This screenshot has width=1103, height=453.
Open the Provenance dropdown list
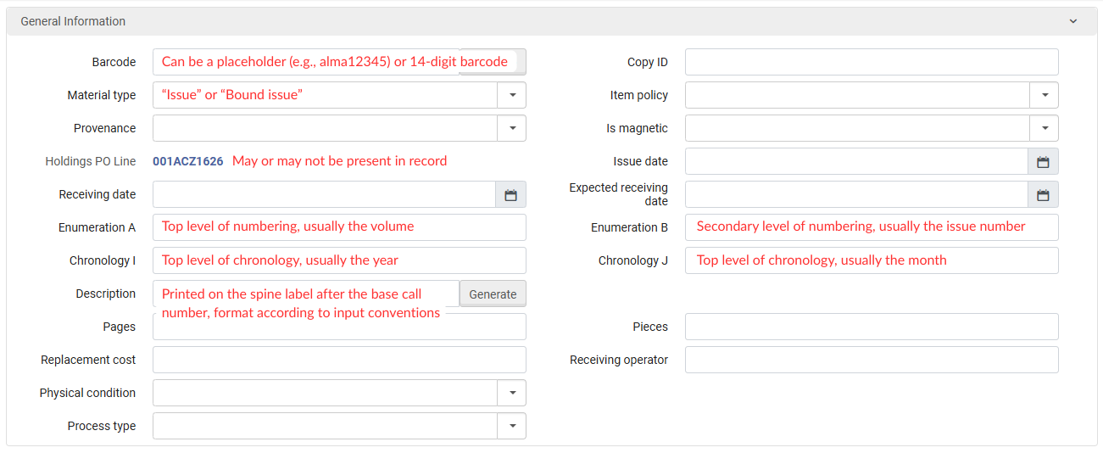(x=511, y=128)
